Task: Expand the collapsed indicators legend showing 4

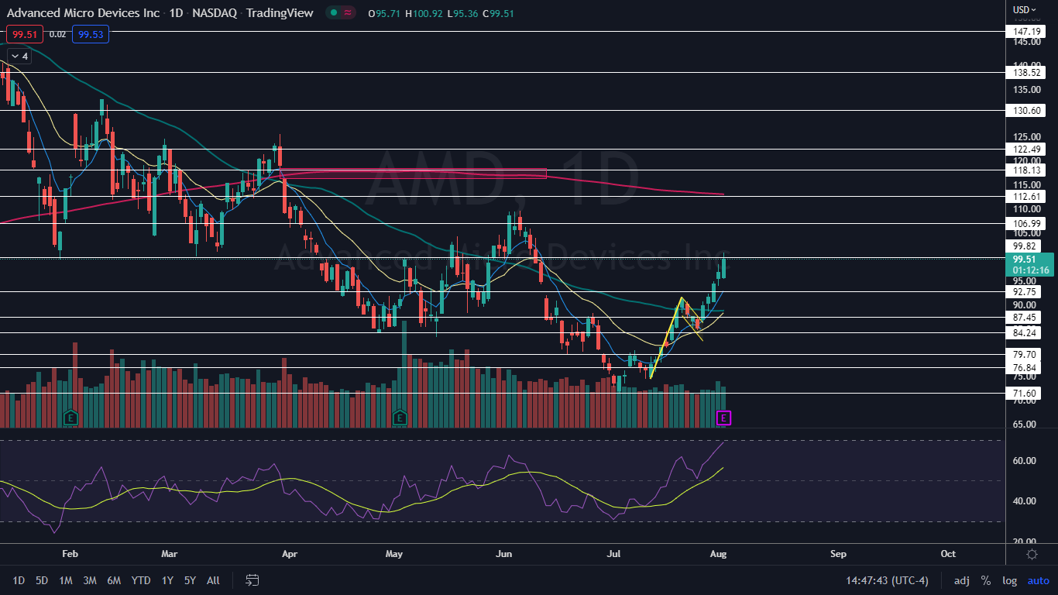Action: coord(19,56)
